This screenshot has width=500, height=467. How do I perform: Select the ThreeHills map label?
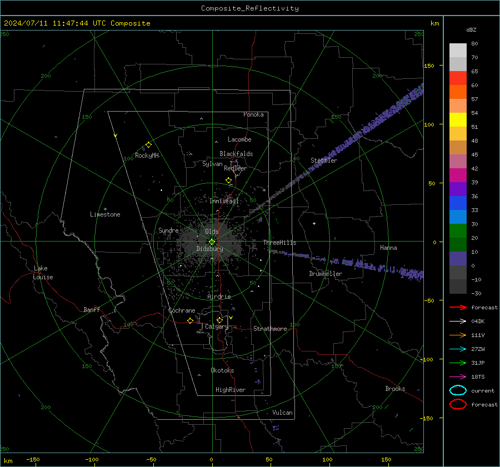point(279,243)
